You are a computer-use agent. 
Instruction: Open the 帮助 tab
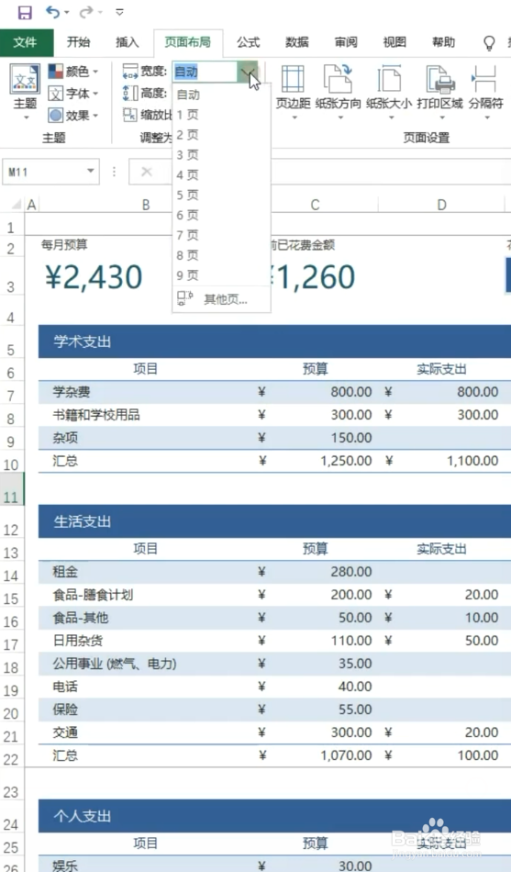[x=443, y=42]
